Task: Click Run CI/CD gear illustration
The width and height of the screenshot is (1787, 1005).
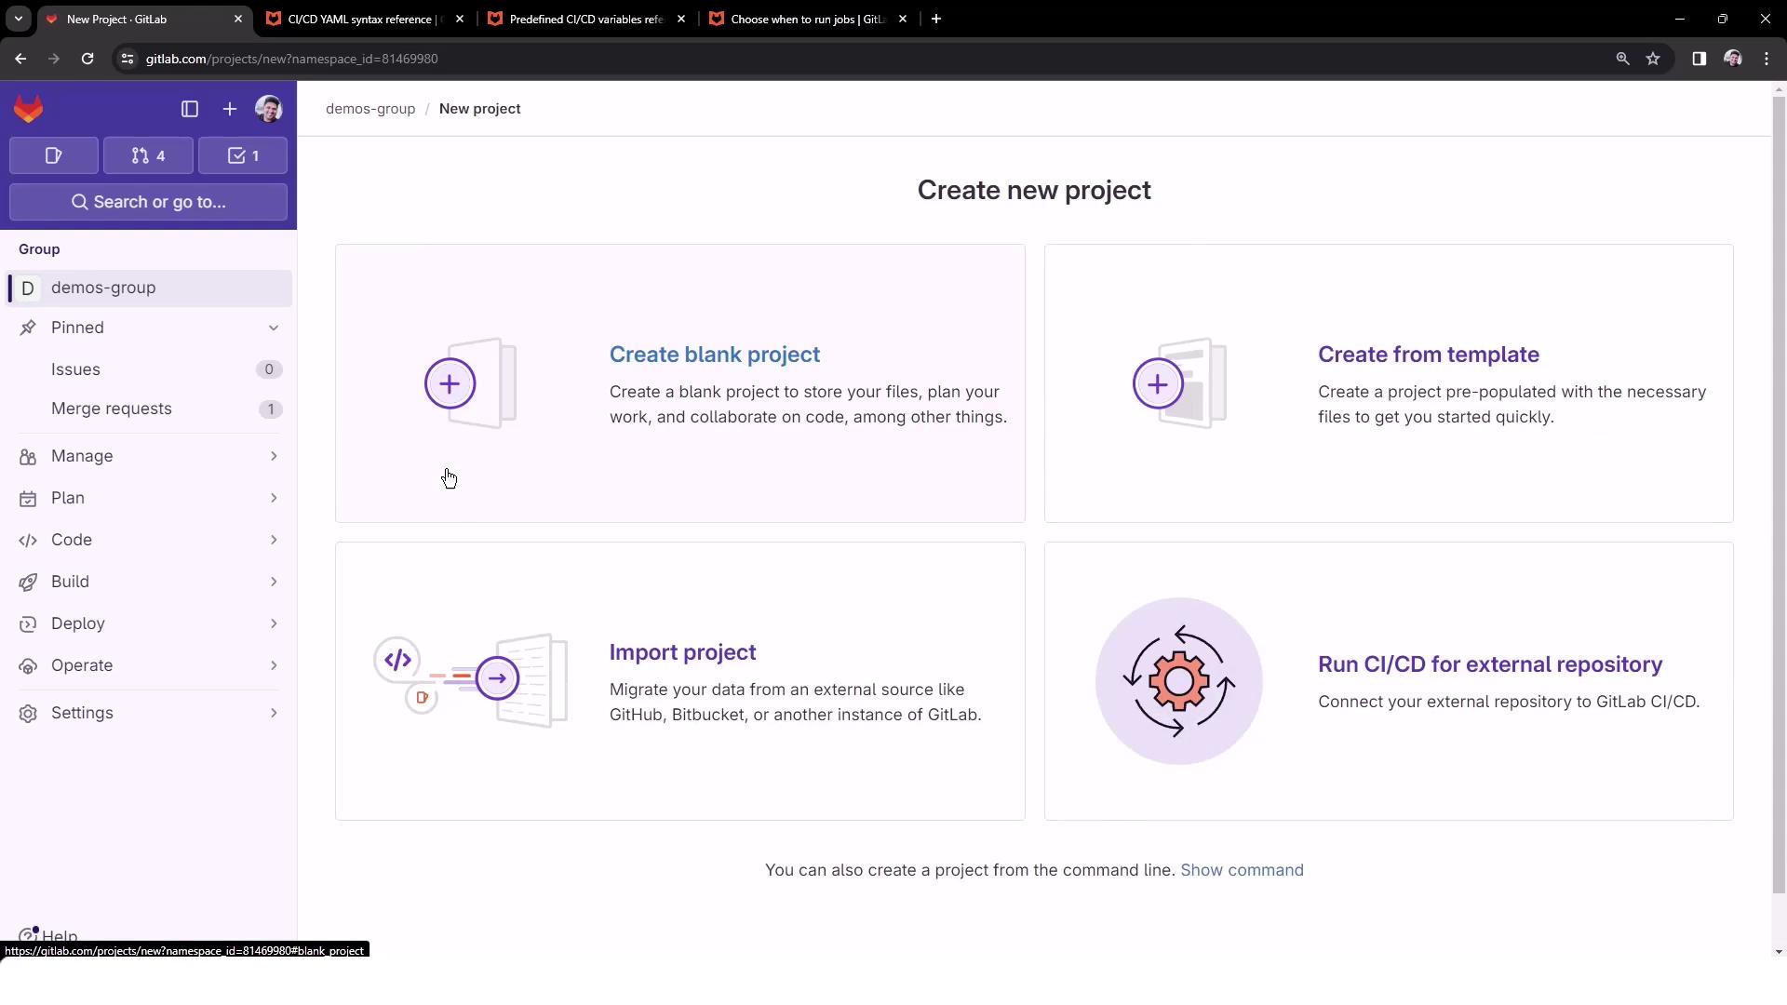Action: [x=1178, y=681]
